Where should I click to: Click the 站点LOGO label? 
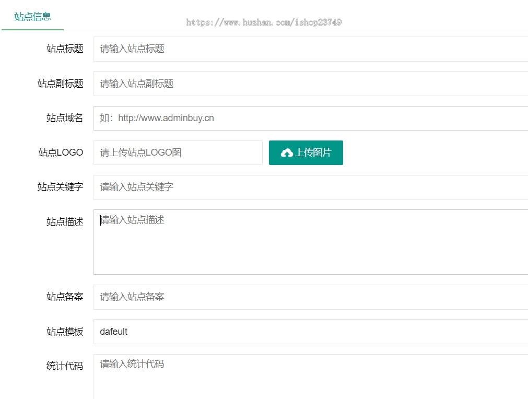(61, 152)
